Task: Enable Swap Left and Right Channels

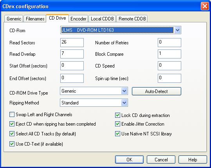Action: click(12, 115)
